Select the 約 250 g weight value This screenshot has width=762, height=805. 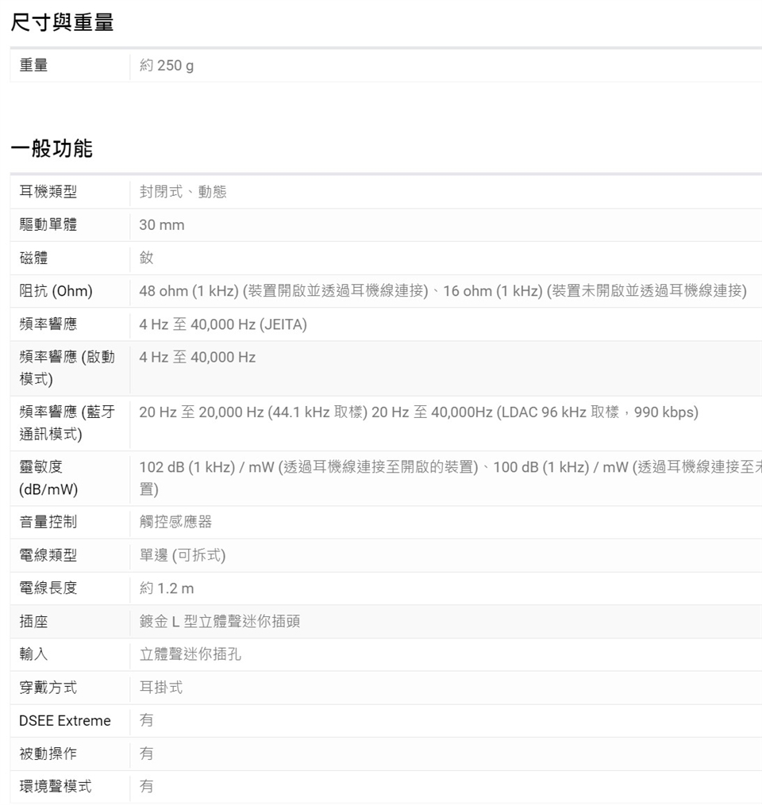pyautogui.click(x=166, y=66)
